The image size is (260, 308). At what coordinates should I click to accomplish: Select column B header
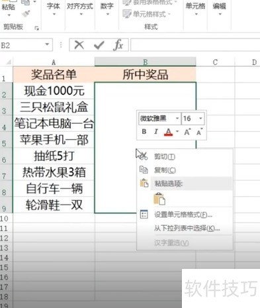[x=145, y=62]
